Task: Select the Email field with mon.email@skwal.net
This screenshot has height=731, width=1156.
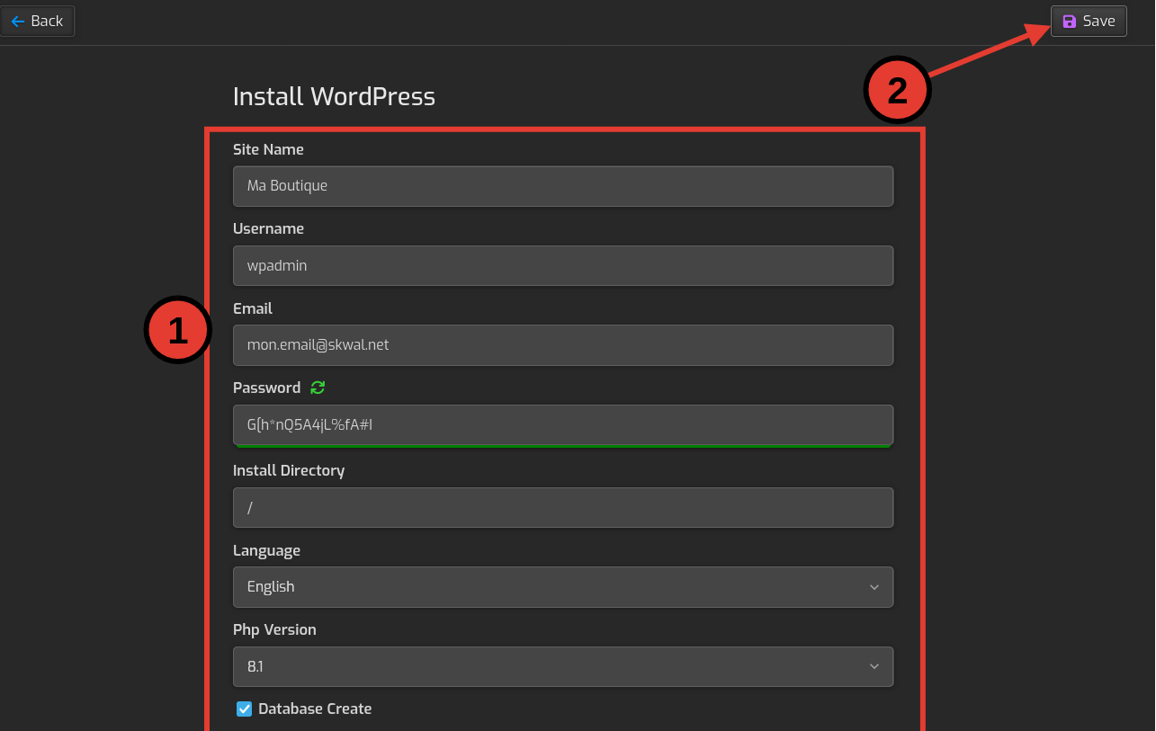Action: point(563,344)
